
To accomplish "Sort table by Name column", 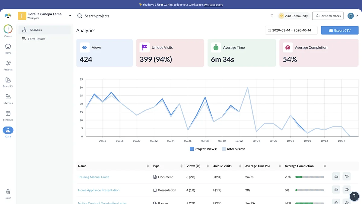I will [148, 166].
